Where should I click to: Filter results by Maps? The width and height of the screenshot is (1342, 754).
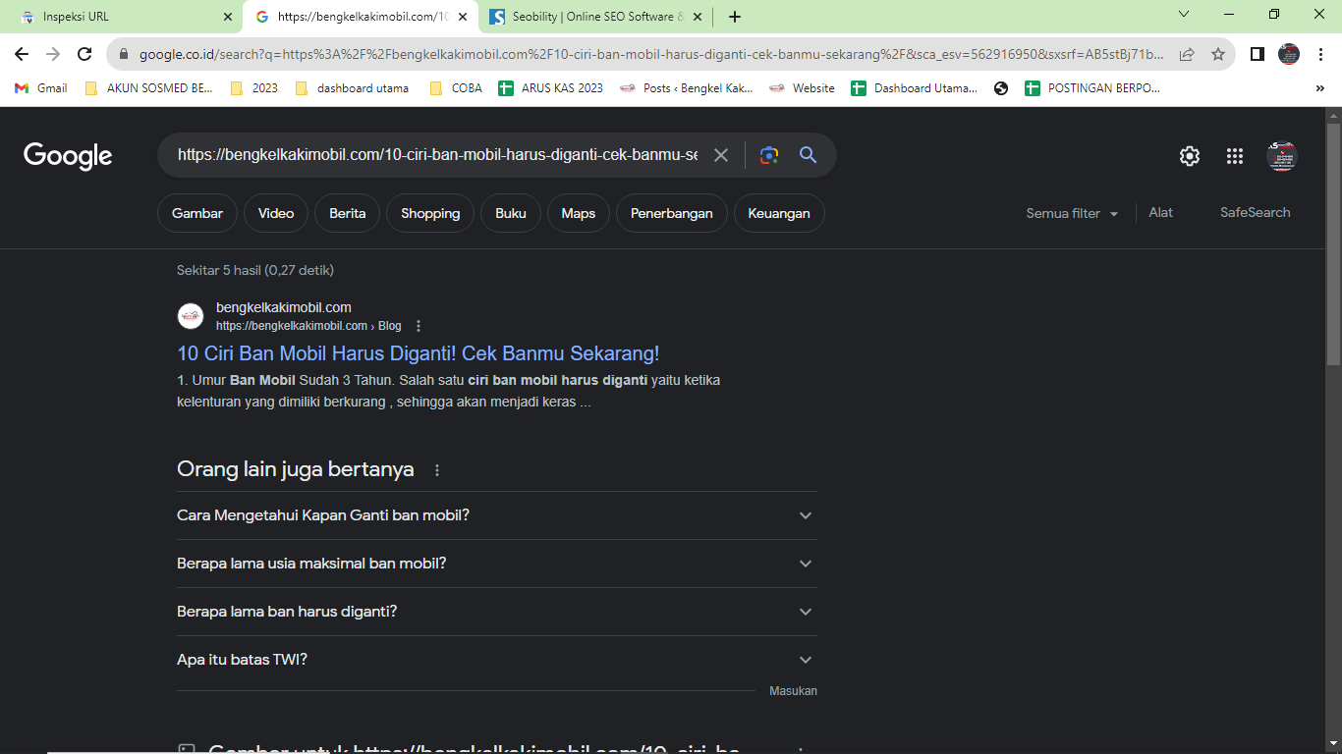(x=579, y=213)
